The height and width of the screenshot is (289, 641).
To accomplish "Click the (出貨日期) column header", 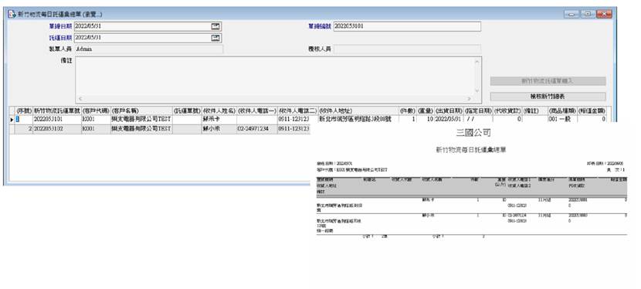I will [449, 111].
